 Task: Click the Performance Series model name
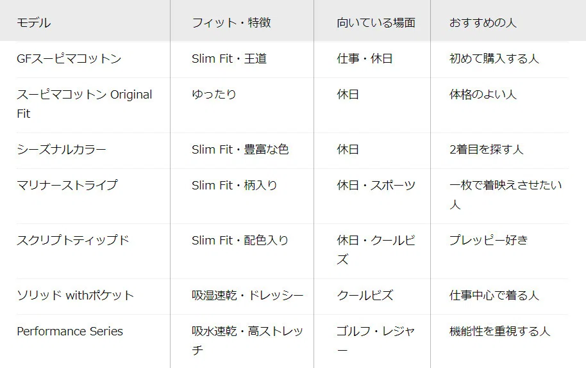tap(70, 332)
